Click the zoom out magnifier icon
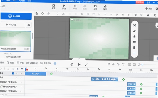The width and height of the screenshot is (158, 98). [142, 15]
